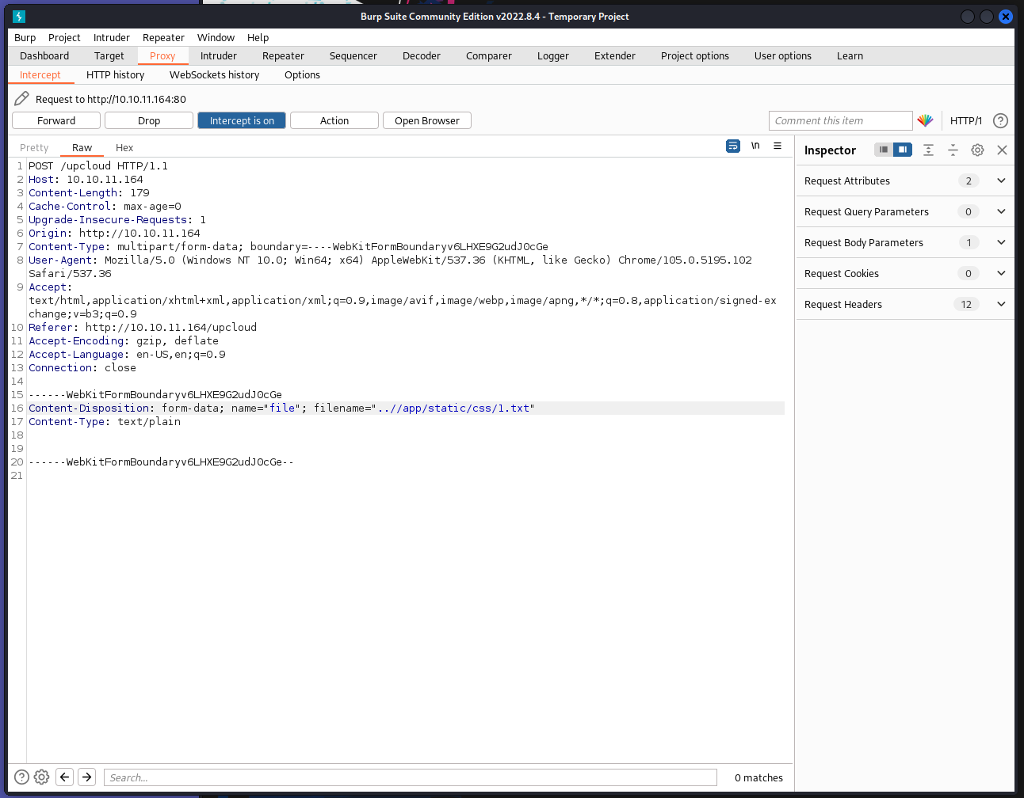Toggle show non-printable characters \n button
The width and height of the screenshot is (1024, 798).
pos(755,146)
